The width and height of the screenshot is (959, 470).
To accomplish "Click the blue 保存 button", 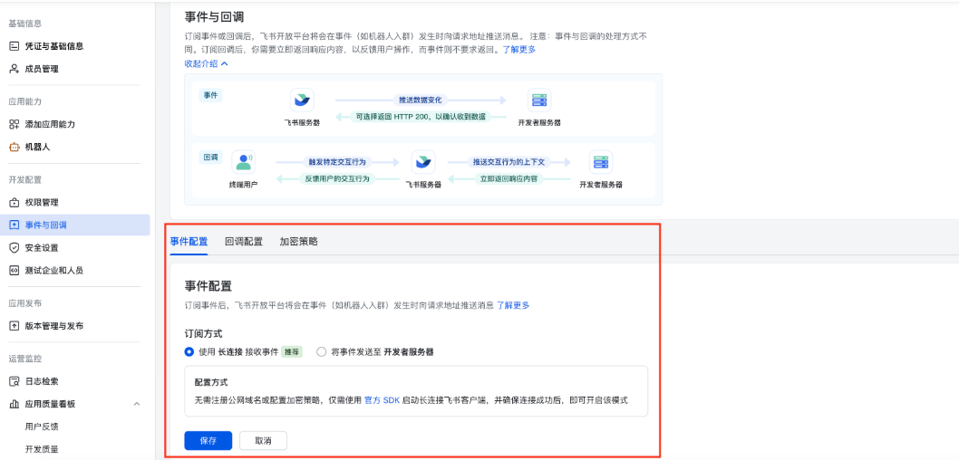I will point(208,440).
